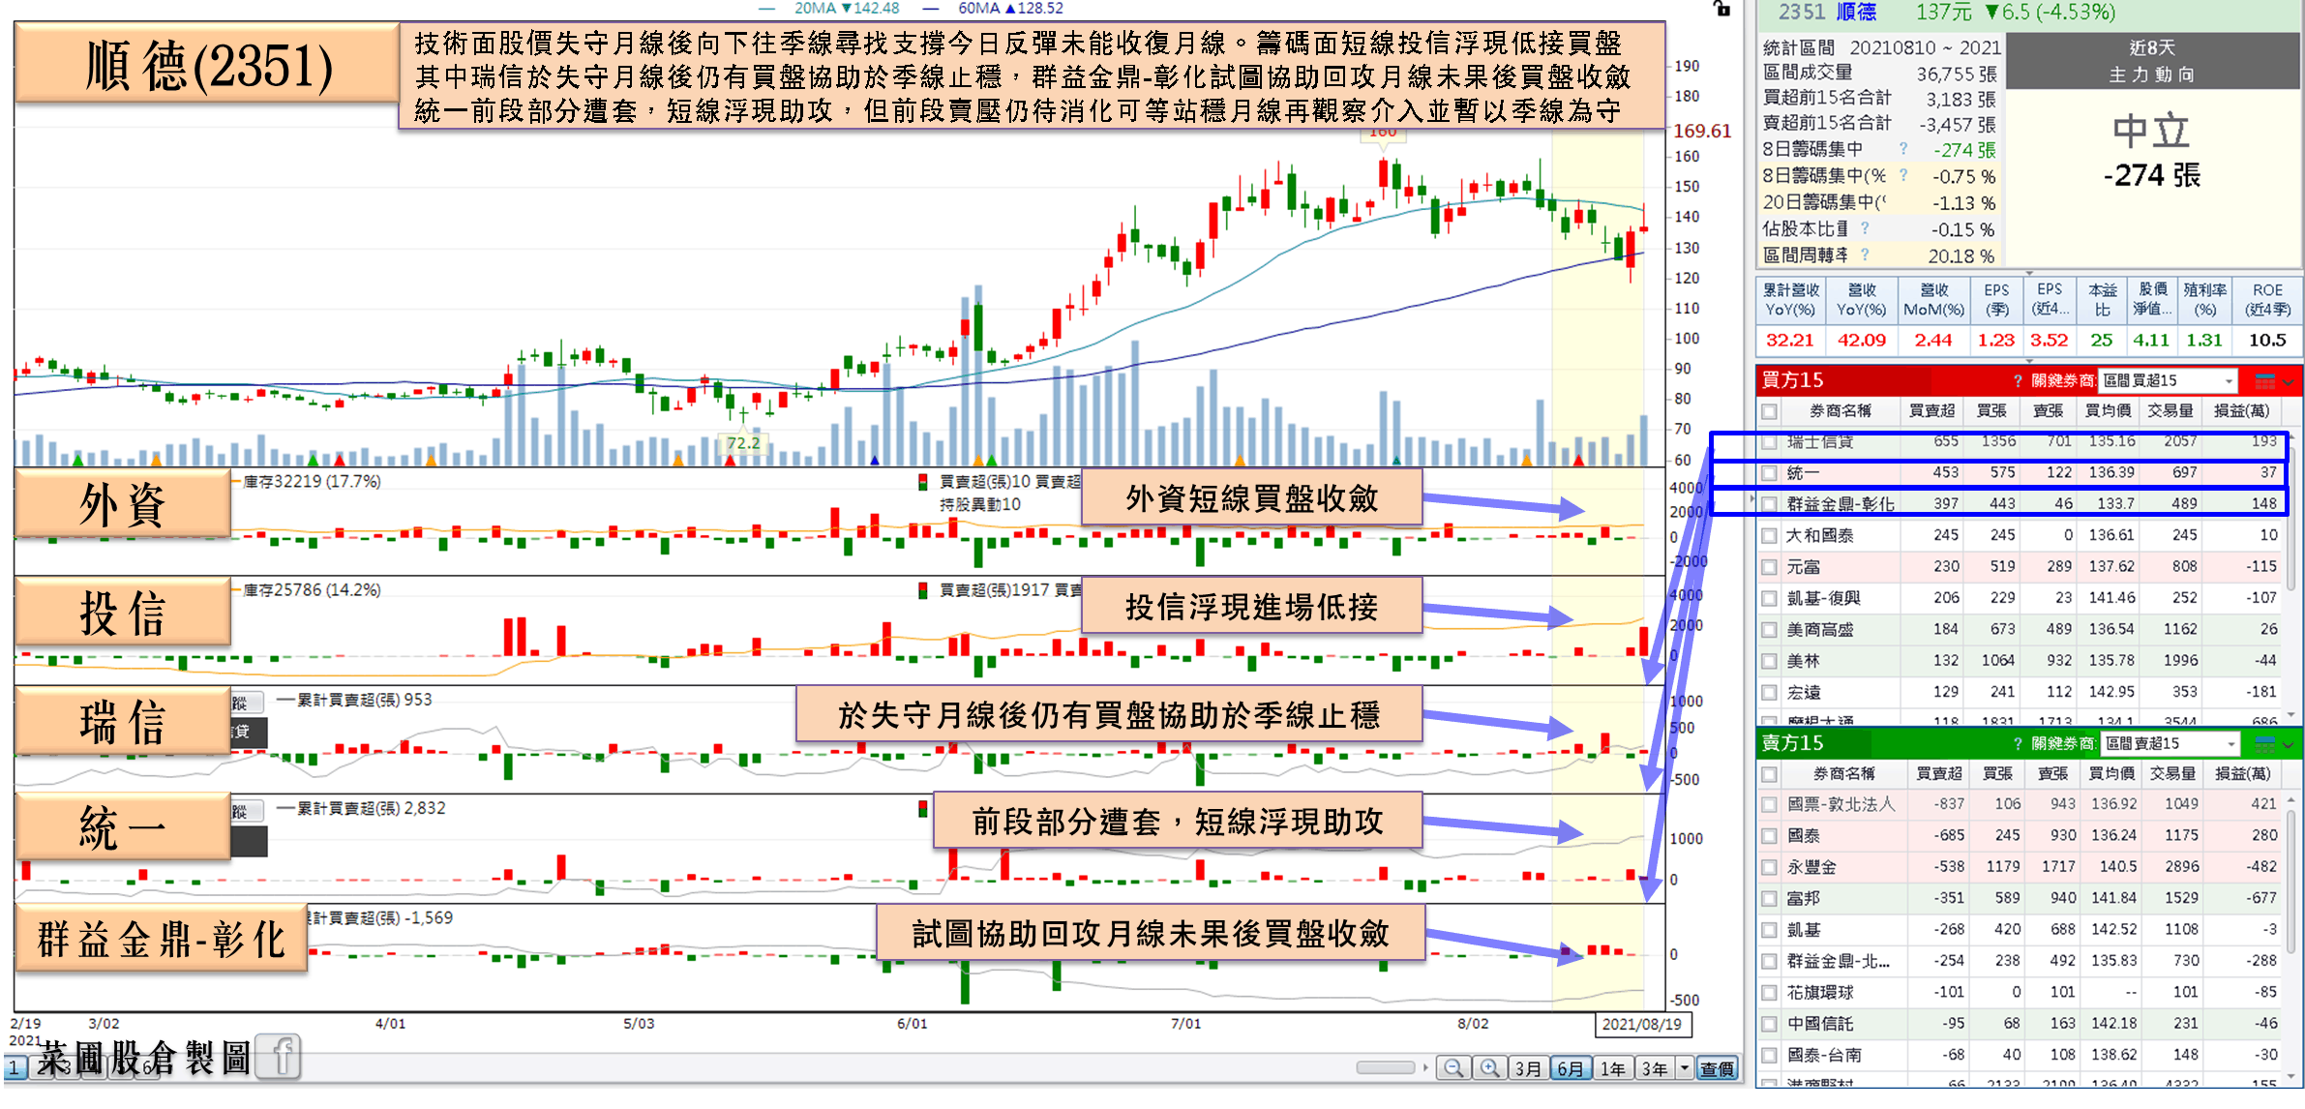Toggle the lock icon above the chart
Image resolution: width=2305 pixels, height=1109 pixels.
[x=1721, y=9]
